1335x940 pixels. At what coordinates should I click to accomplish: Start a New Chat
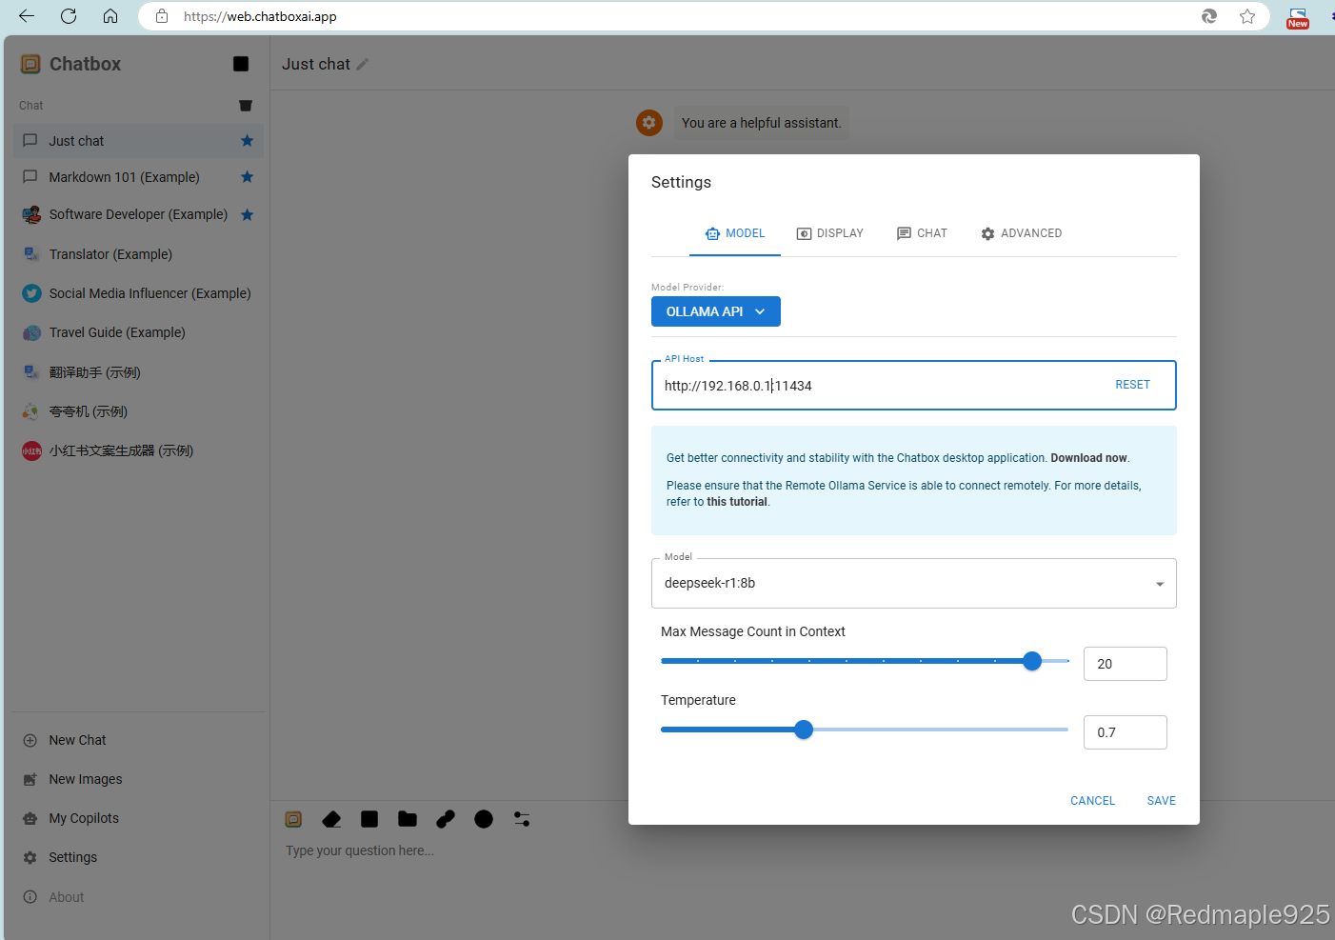(138, 740)
